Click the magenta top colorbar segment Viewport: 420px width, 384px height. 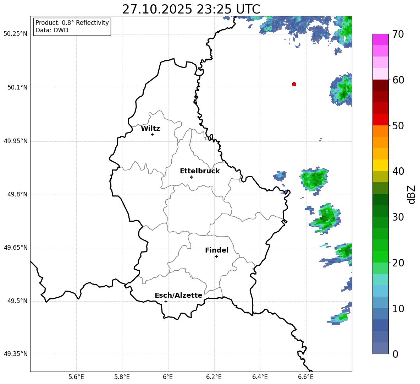(x=381, y=39)
